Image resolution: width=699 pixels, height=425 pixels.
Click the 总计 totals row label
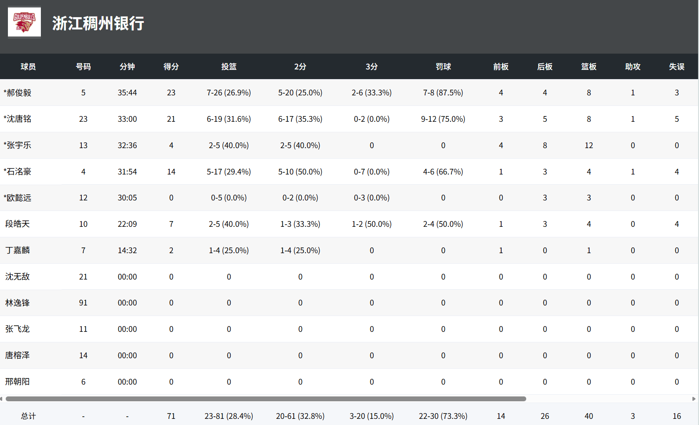[28, 416]
